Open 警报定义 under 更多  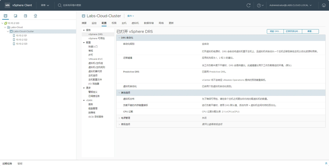pos(93,92)
